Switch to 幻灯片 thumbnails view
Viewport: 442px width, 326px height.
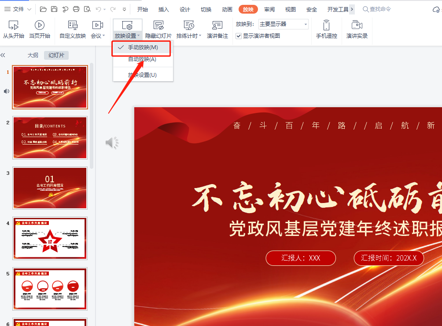click(56, 55)
